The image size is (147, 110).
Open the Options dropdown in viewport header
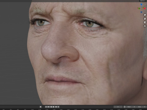[x=143, y=1]
